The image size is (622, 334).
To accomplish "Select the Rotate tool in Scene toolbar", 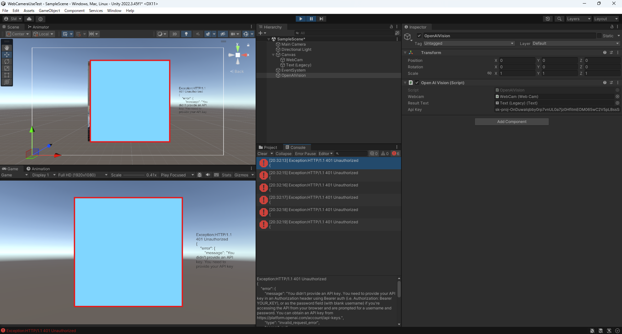I will coord(7,61).
